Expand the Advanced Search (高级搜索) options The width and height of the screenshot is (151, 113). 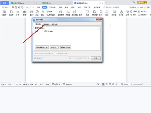point(42,47)
